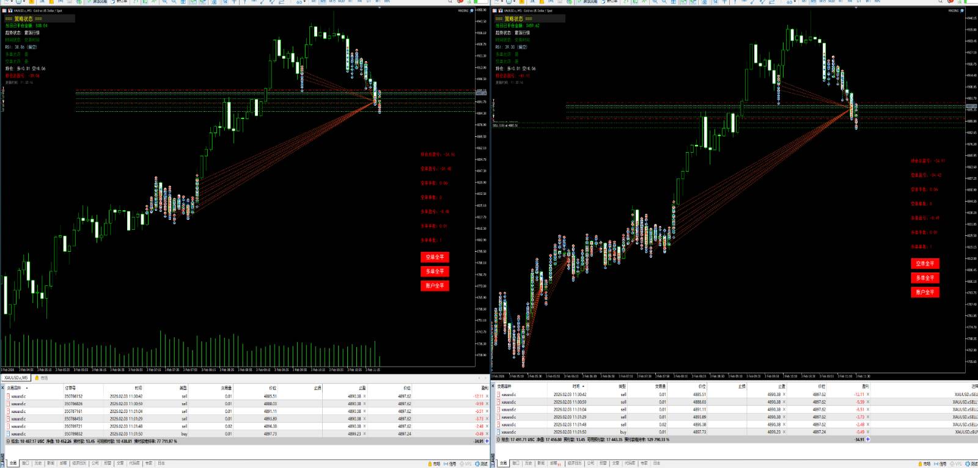Image resolution: width=978 pixels, height=468 pixels.
Task: Sort by 交易品种 column header in left window
Action: 14,388
